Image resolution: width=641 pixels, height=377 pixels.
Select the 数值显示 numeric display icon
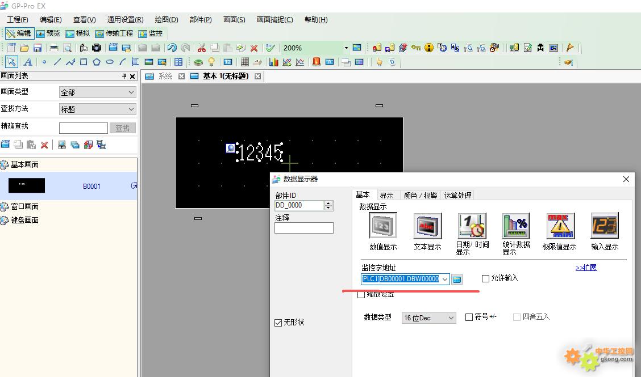pyautogui.click(x=383, y=226)
